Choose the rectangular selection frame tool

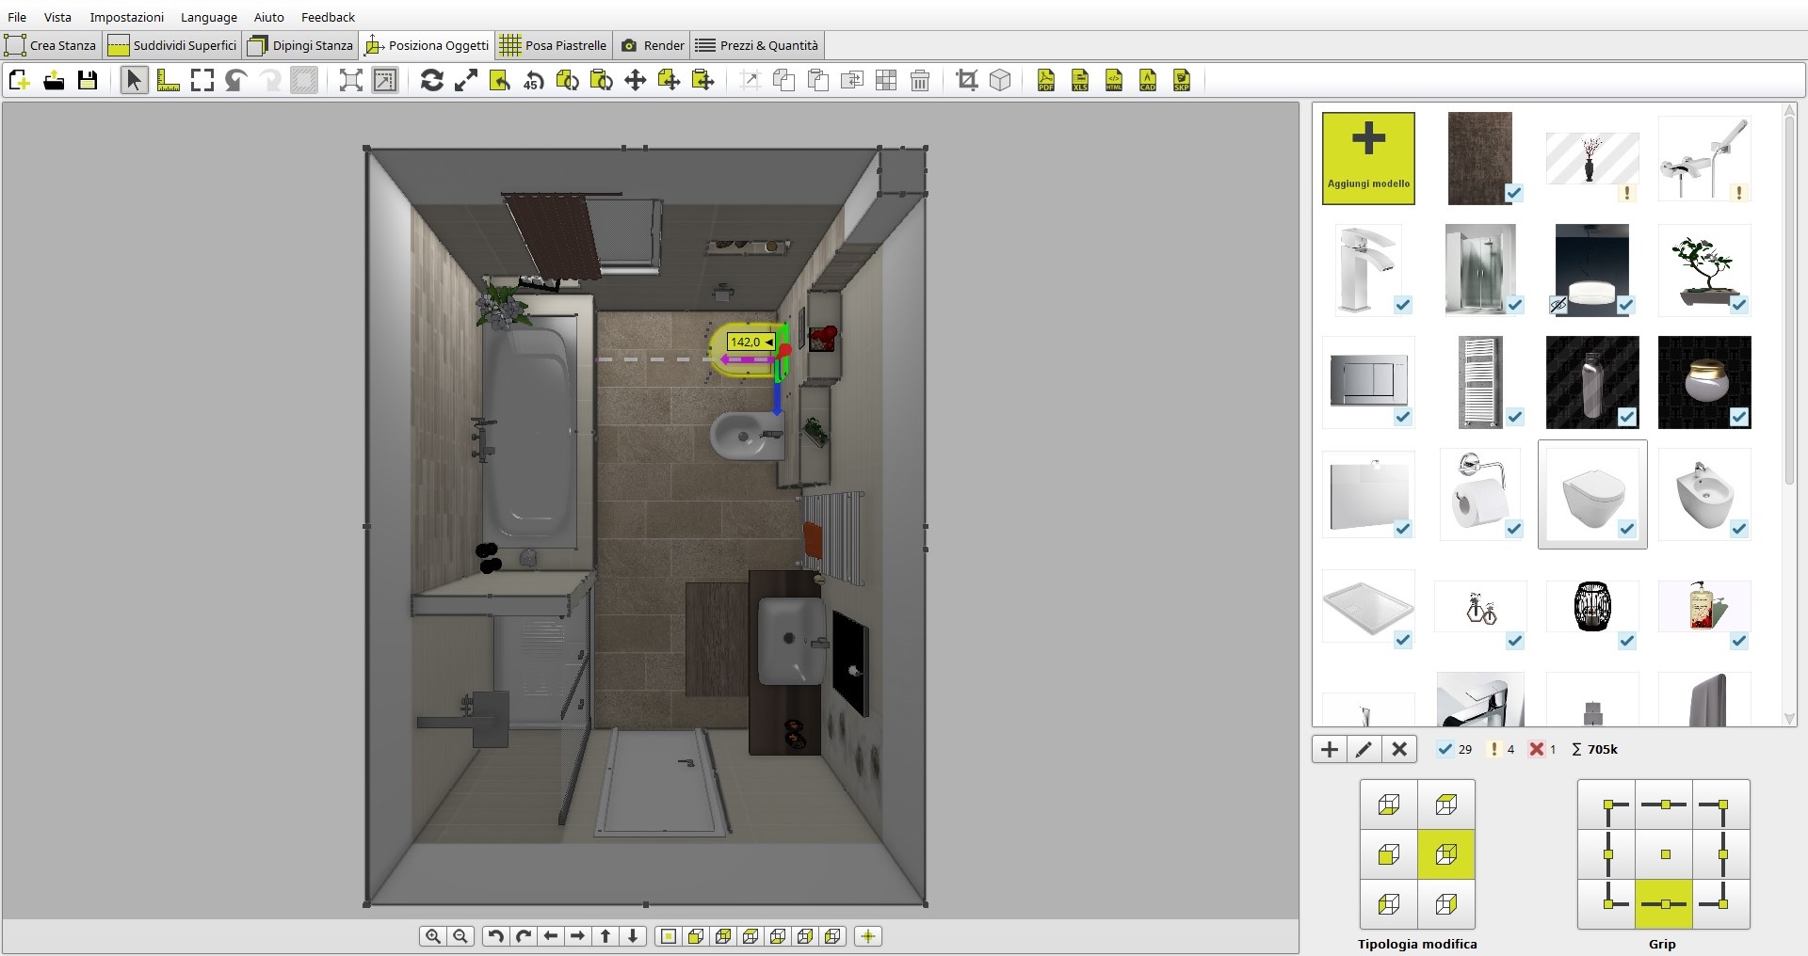click(202, 81)
